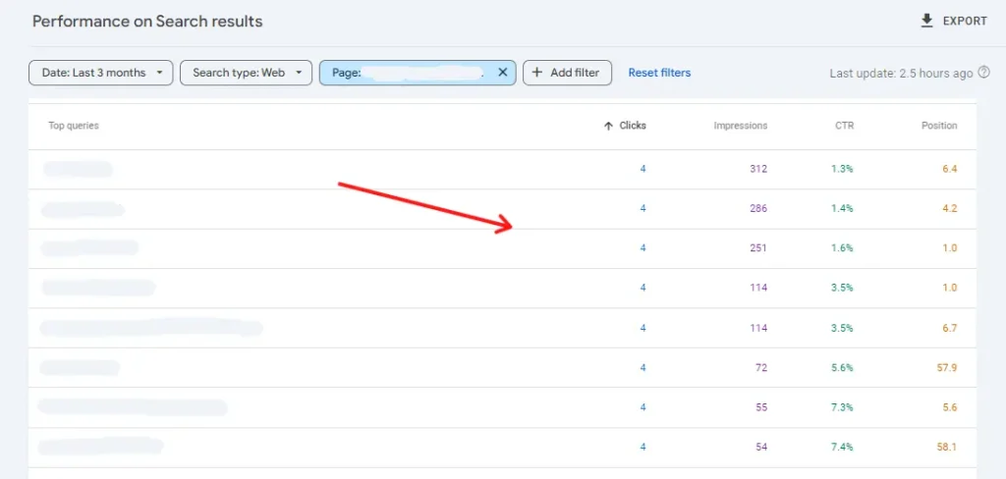The width and height of the screenshot is (1006, 479).
Task: Click the CTR value 1.4%
Action: click(x=844, y=208)
